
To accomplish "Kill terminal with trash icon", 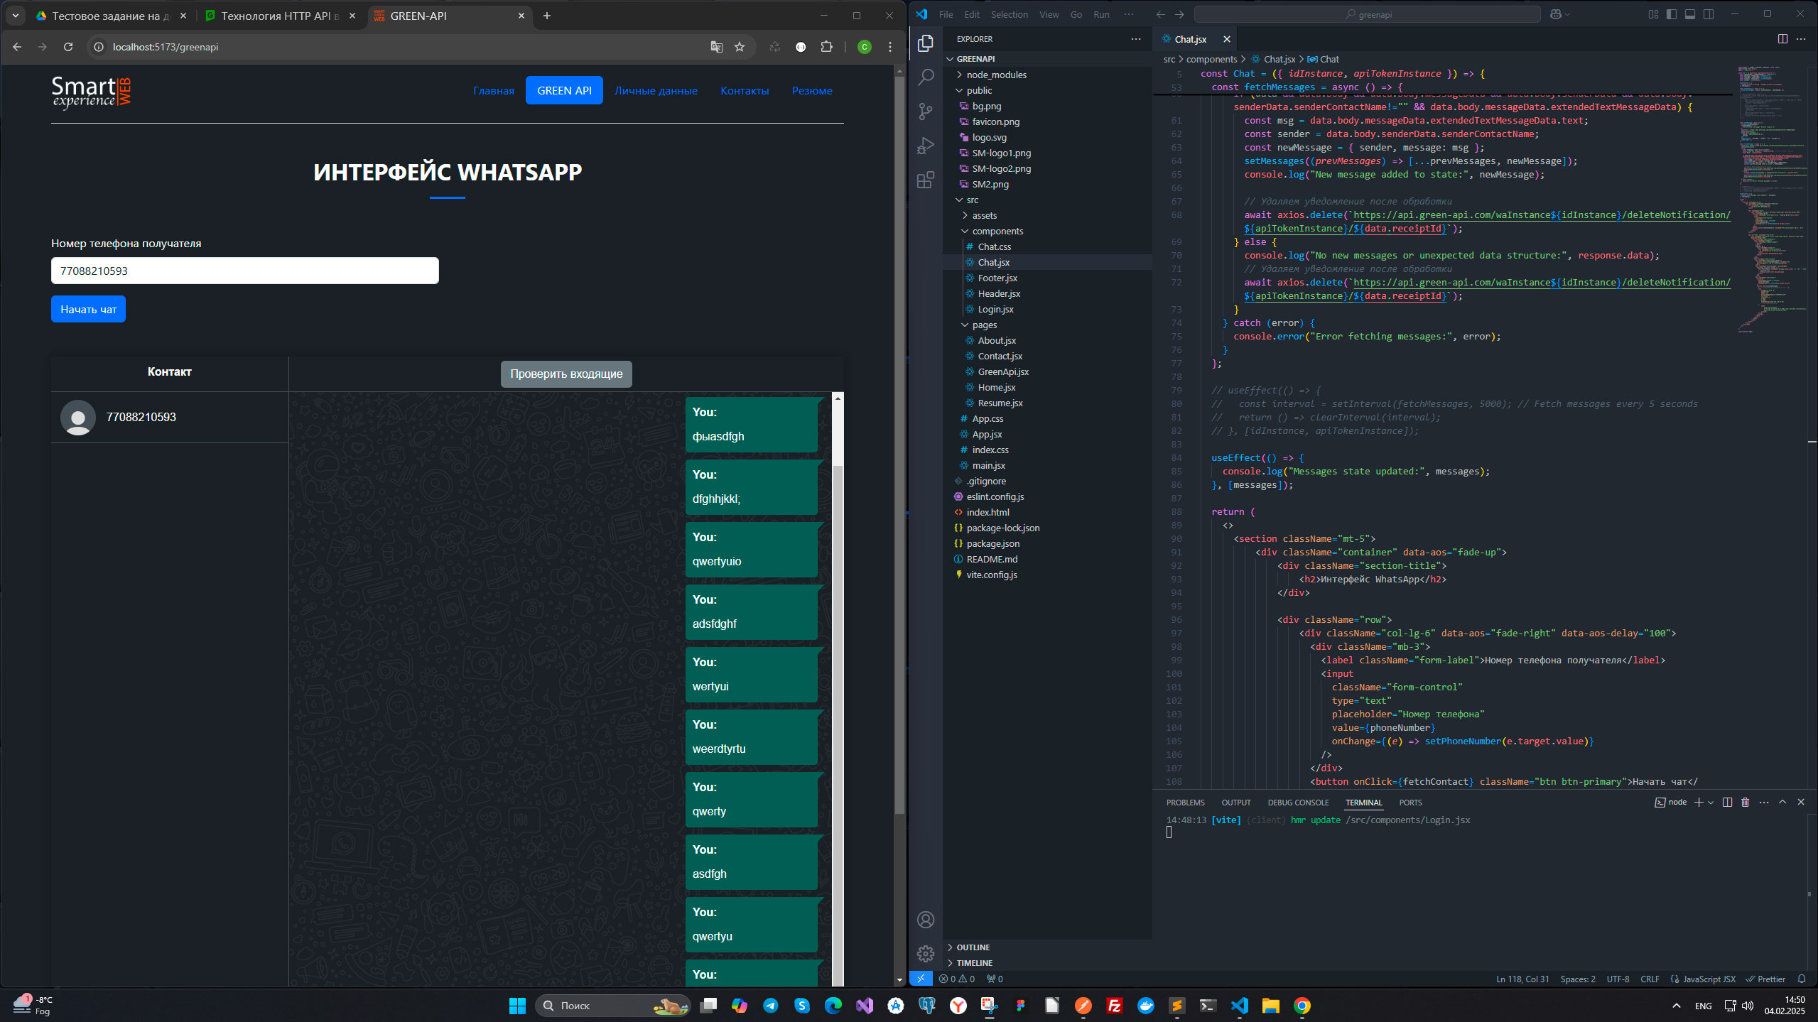I will 1745,802.
